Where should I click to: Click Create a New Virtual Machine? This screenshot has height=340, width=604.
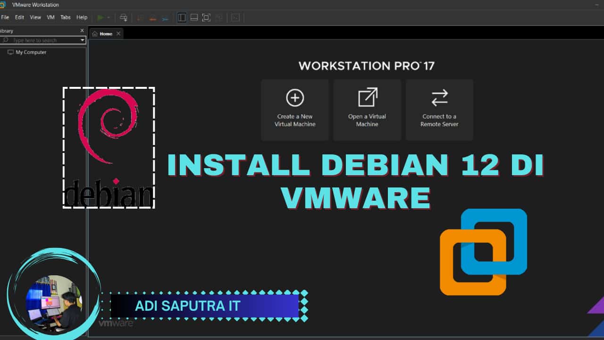point(295,110)
